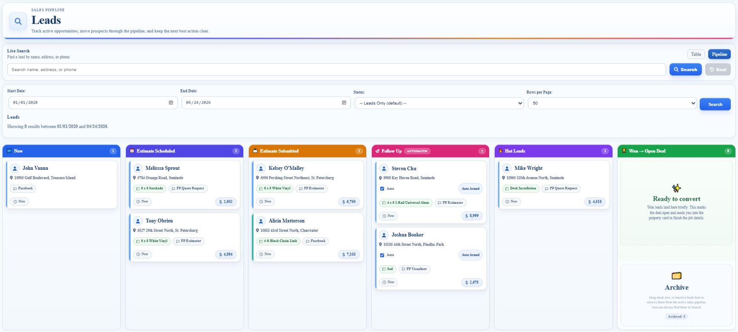This screenshot has width=738, height=332.
Task: Click the Archived: 0 counter badge
Action: [676, 316]
